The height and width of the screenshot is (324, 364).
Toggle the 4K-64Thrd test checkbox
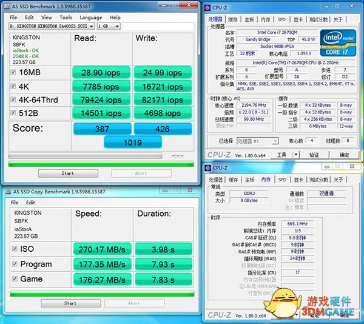[14, 100]
